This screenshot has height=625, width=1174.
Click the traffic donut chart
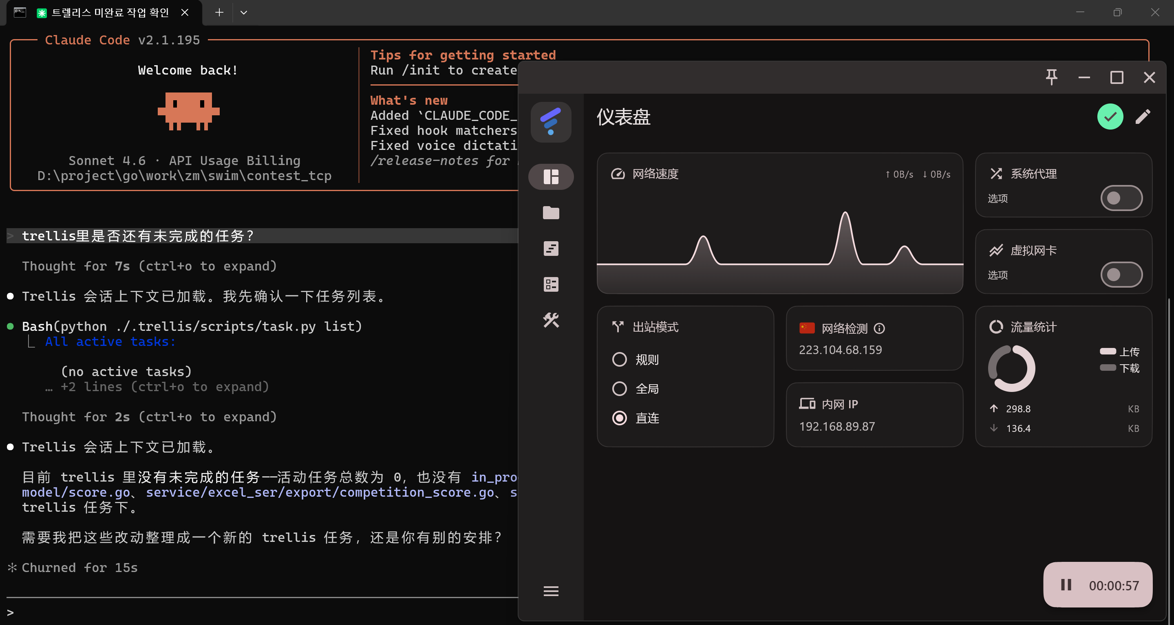[x=1011, y=368]
